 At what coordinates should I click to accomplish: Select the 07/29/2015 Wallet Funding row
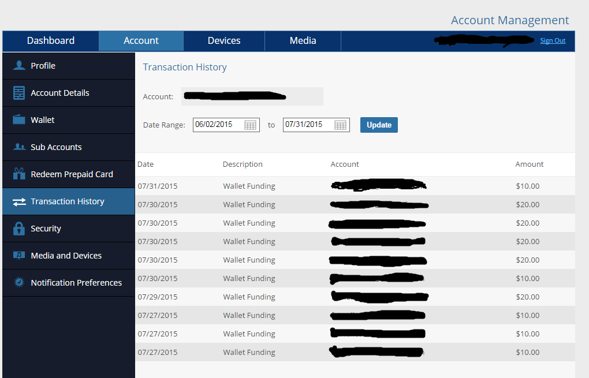tap(355, 297)
